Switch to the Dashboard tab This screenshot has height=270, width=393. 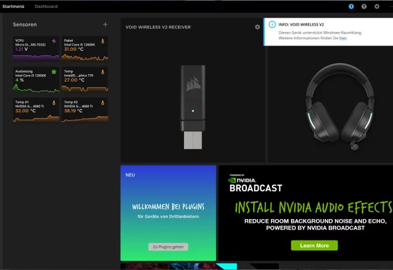[46, 6]
